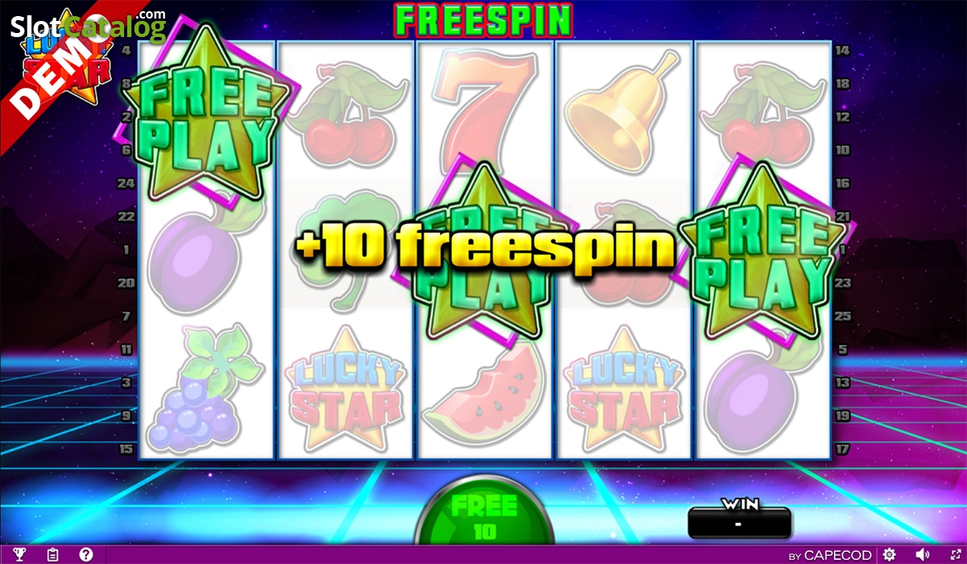
Task: Open the trophy icon in bottom bar
Action: [x=19, y=554]
